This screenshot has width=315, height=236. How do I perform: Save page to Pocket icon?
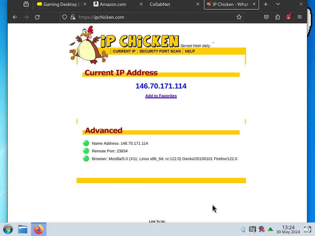266,17
